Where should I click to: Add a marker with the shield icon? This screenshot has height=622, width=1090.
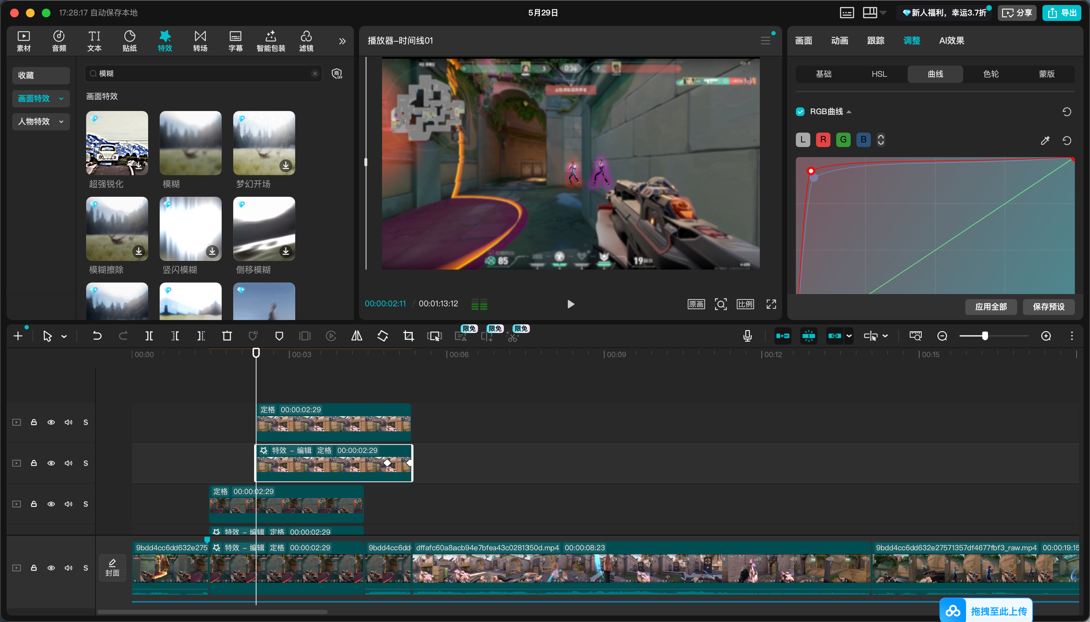(279, 336)
